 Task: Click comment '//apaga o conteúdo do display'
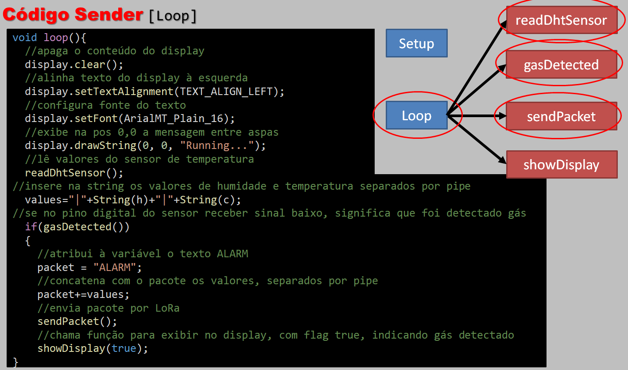[x=114, y=51]
